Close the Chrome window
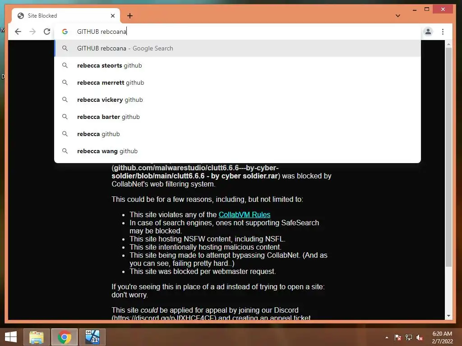The image size is (462, 346). click(x=443, y=9)
